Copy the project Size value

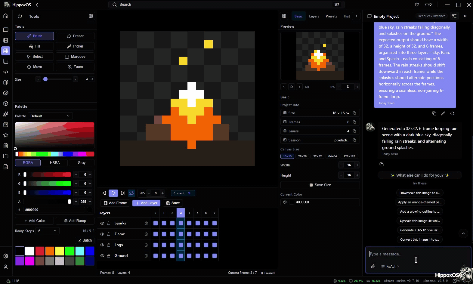[x=354, y=113]
